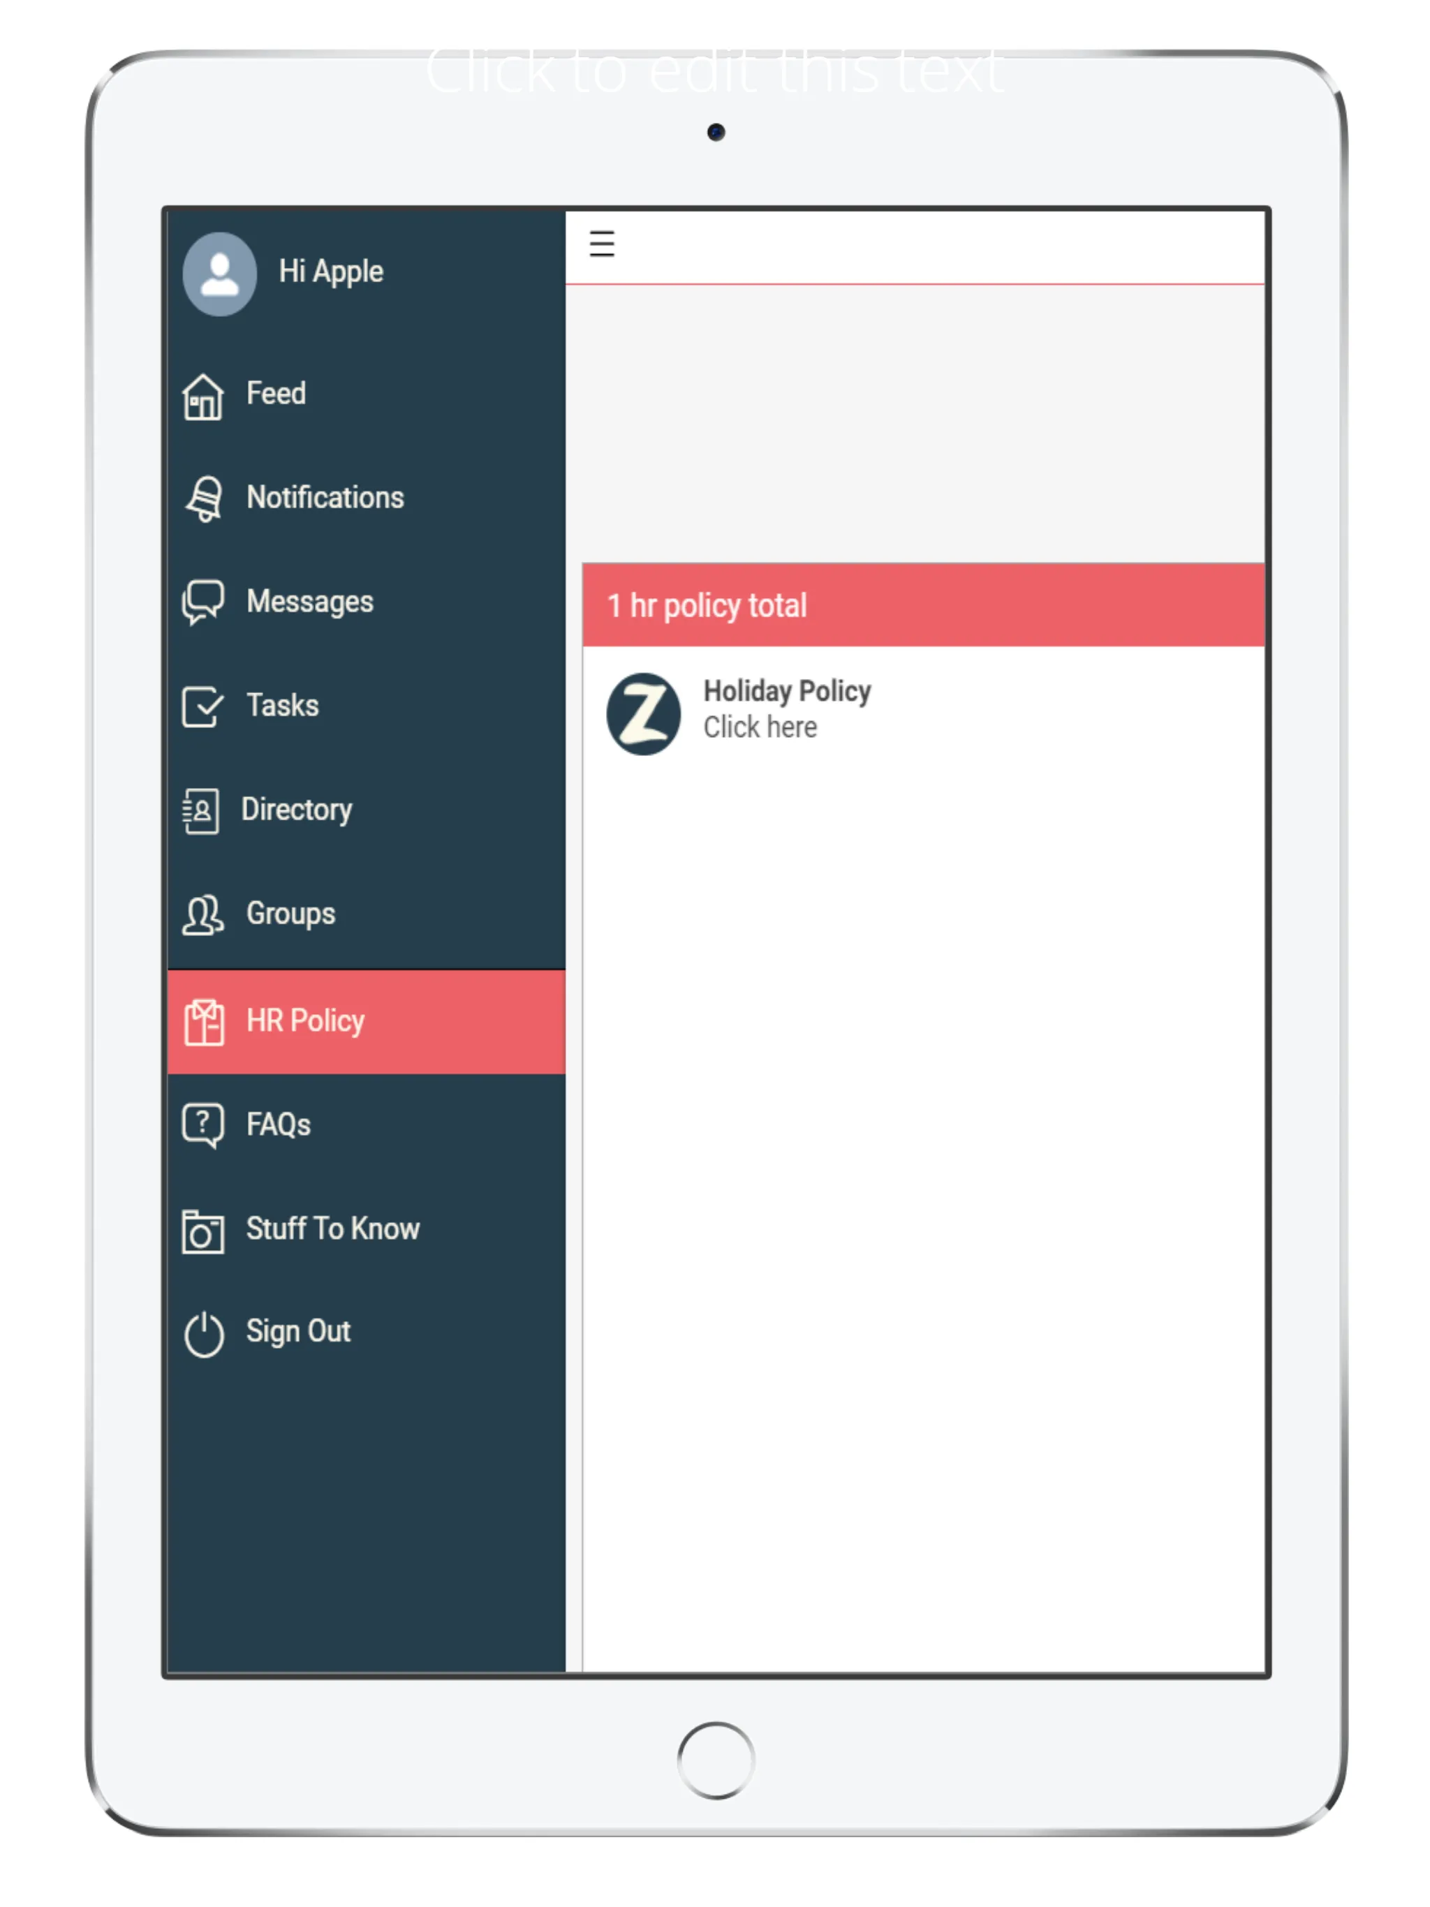This screenshot has height=1907, width=1430.
Task: Select the Directory icon
Action: [x=202, y=808]
